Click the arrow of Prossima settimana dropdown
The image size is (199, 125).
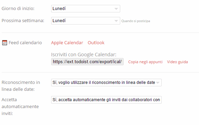click(x=116, y=21)
